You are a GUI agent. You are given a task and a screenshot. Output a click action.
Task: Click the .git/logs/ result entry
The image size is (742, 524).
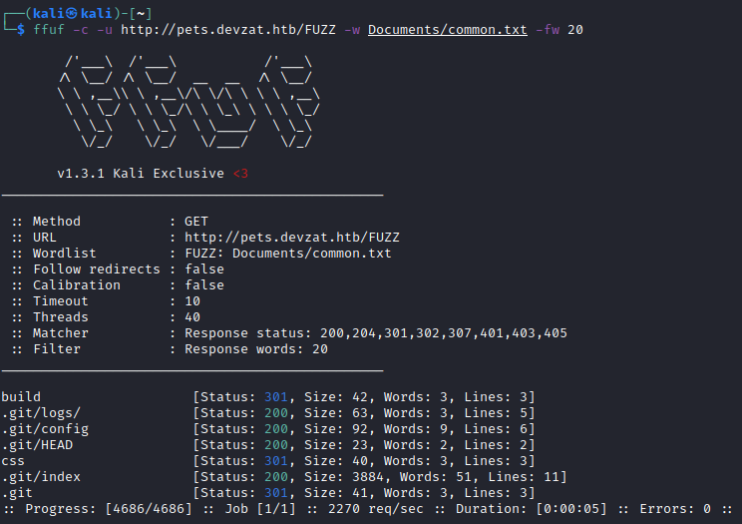41,413
